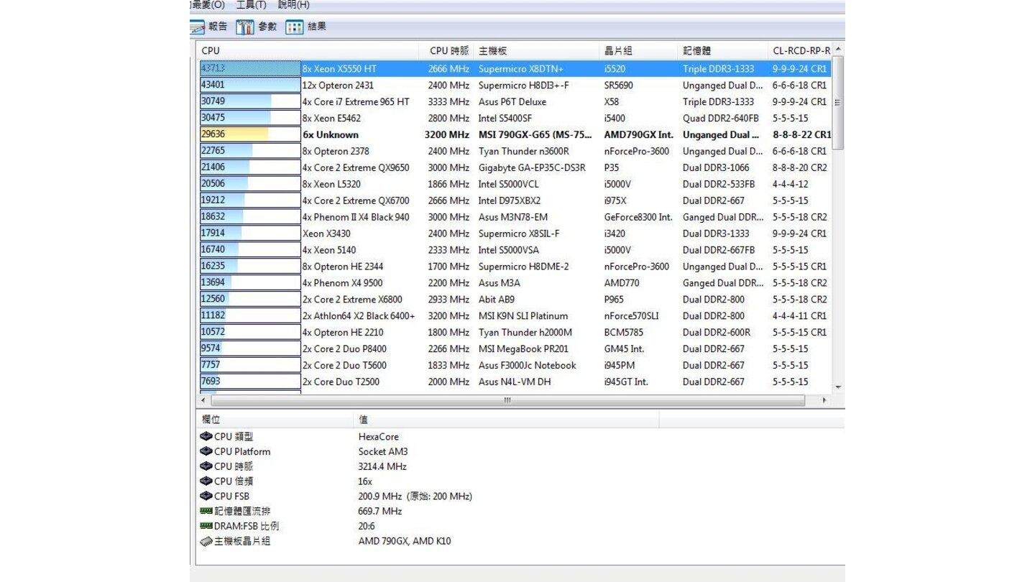Image resolution: width=1035 pixels, height=582 pixels.
Task: Select the 4x Core 2 Extreme QX6700 row
Action: [x=515, y=200]
